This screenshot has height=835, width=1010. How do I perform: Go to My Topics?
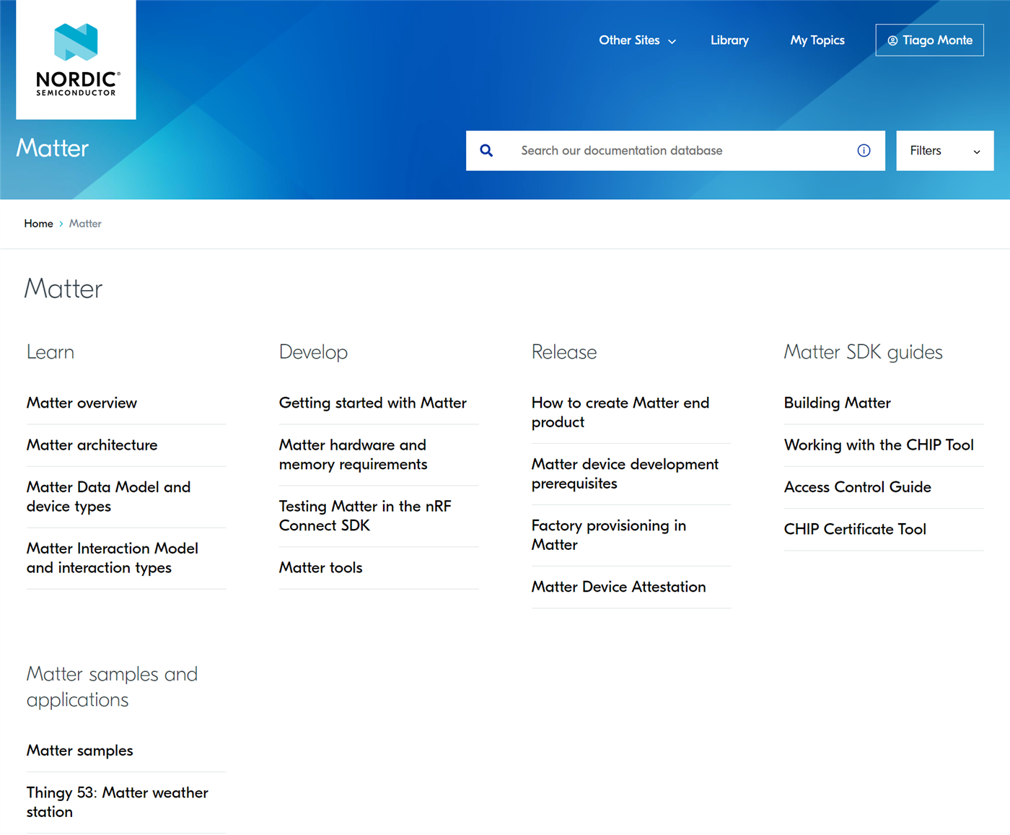tap(817, 40)
